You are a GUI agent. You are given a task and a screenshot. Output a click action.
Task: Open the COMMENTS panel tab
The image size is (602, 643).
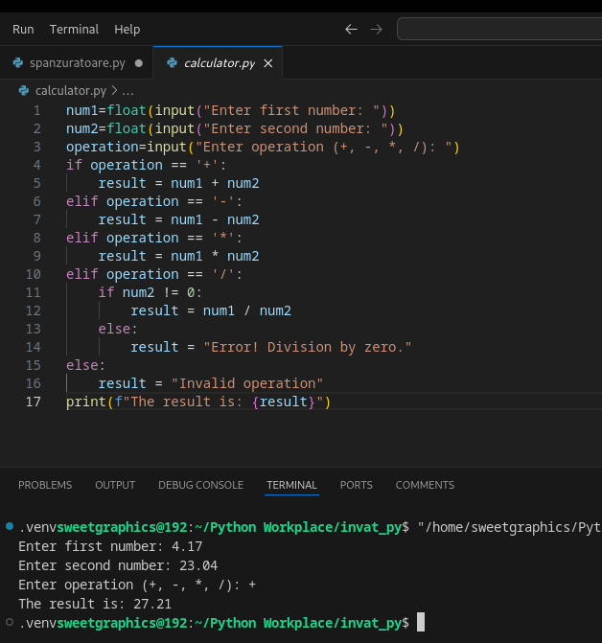point(425,485)
